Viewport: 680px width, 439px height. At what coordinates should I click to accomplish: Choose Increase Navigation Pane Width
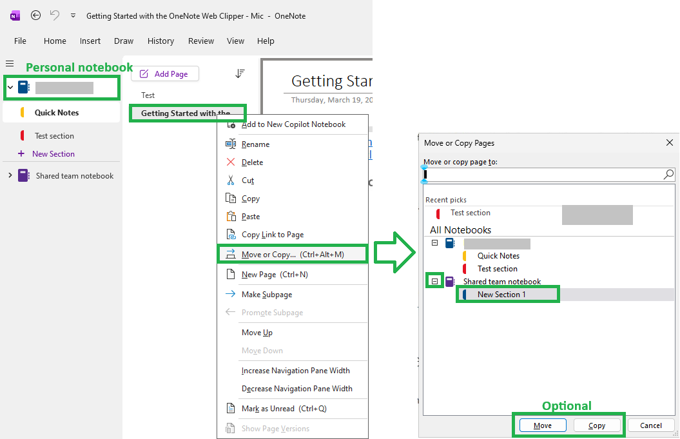tap(293, 371)
